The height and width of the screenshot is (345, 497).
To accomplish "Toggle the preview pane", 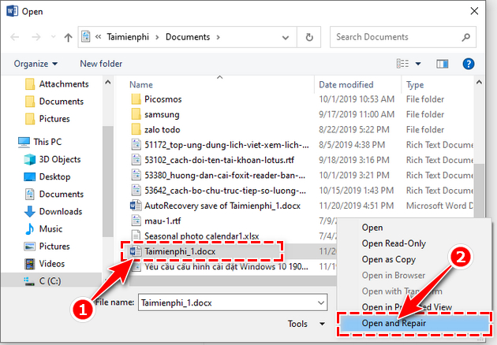I will click(x=442, y=64).
